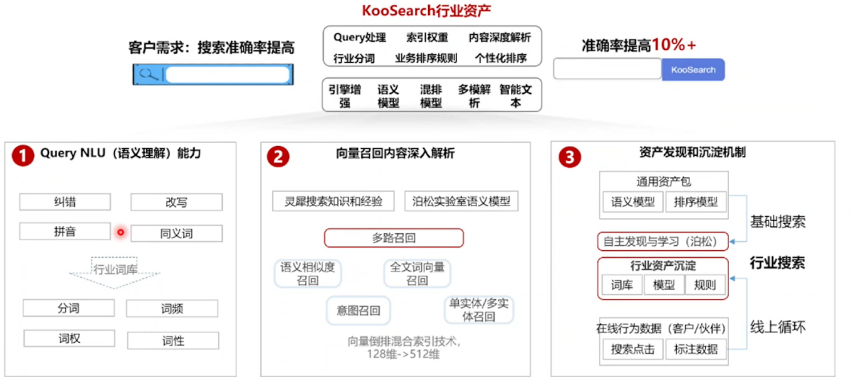Select the "内容深度解析" label
The width and height of the screenshot is (851, 377).
click(500, 38)
